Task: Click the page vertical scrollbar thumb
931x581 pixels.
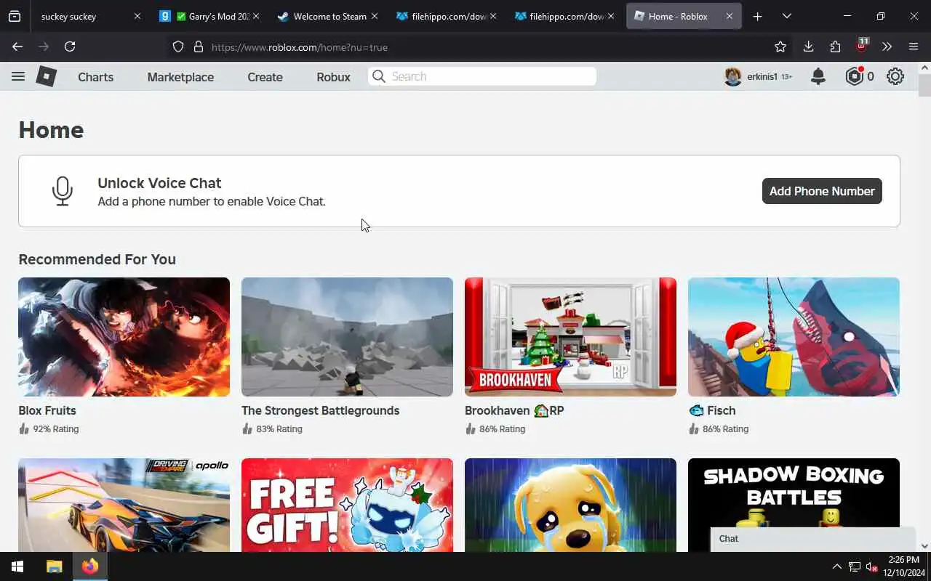Action: click(x=924, y=85)
